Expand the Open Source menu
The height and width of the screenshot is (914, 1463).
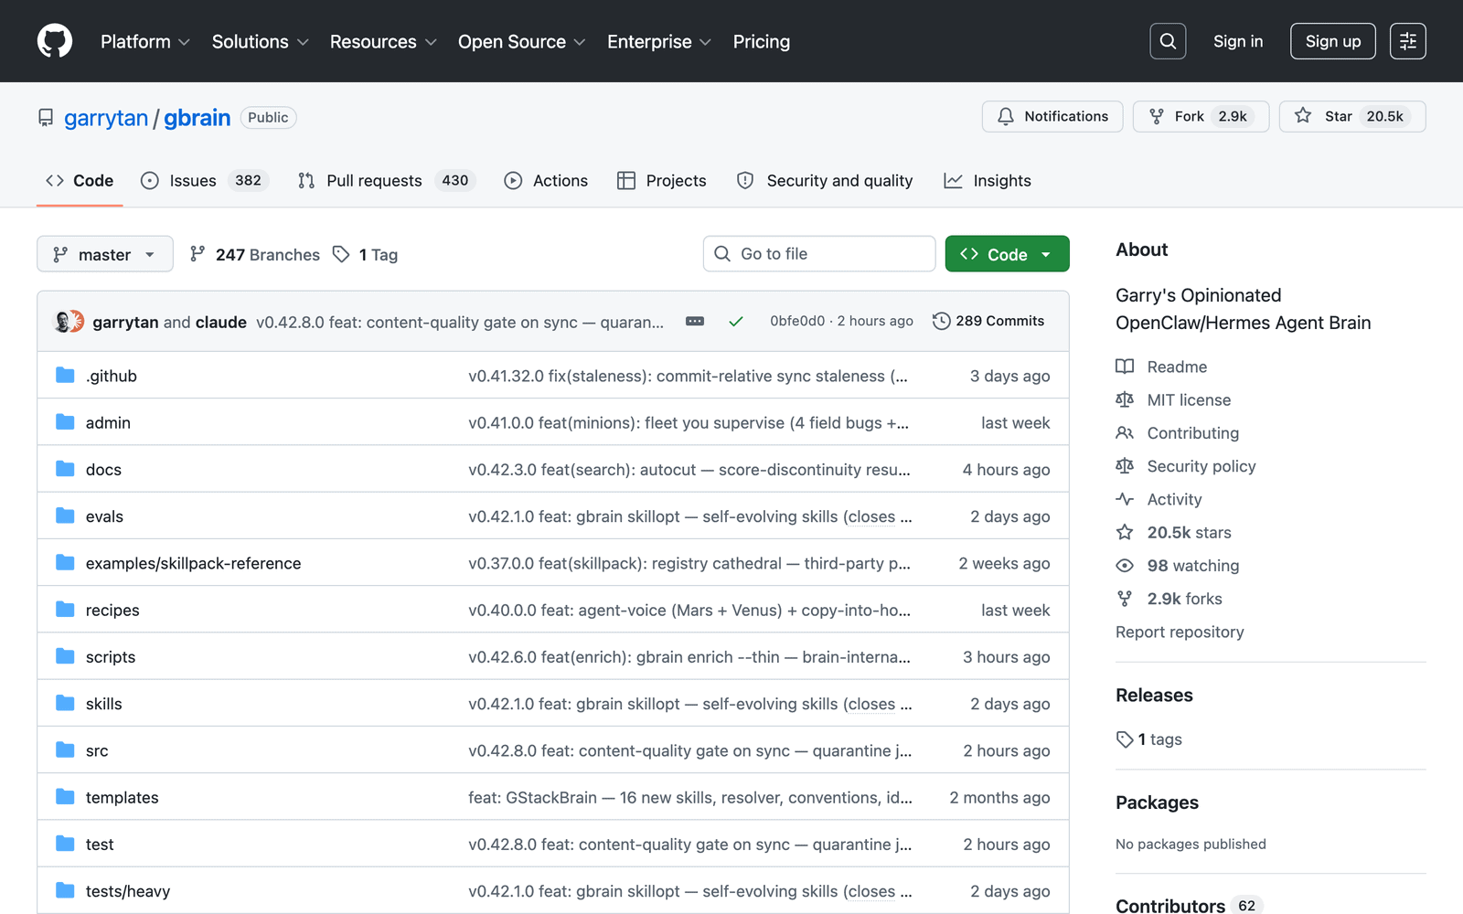pos(522,41)
